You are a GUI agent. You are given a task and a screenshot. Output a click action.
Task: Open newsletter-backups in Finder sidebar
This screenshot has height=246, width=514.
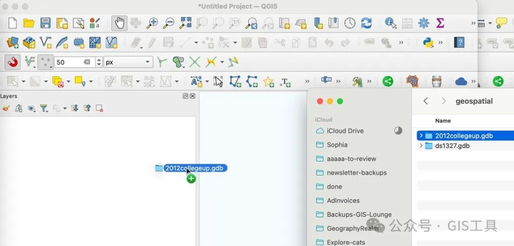point(351,172)
